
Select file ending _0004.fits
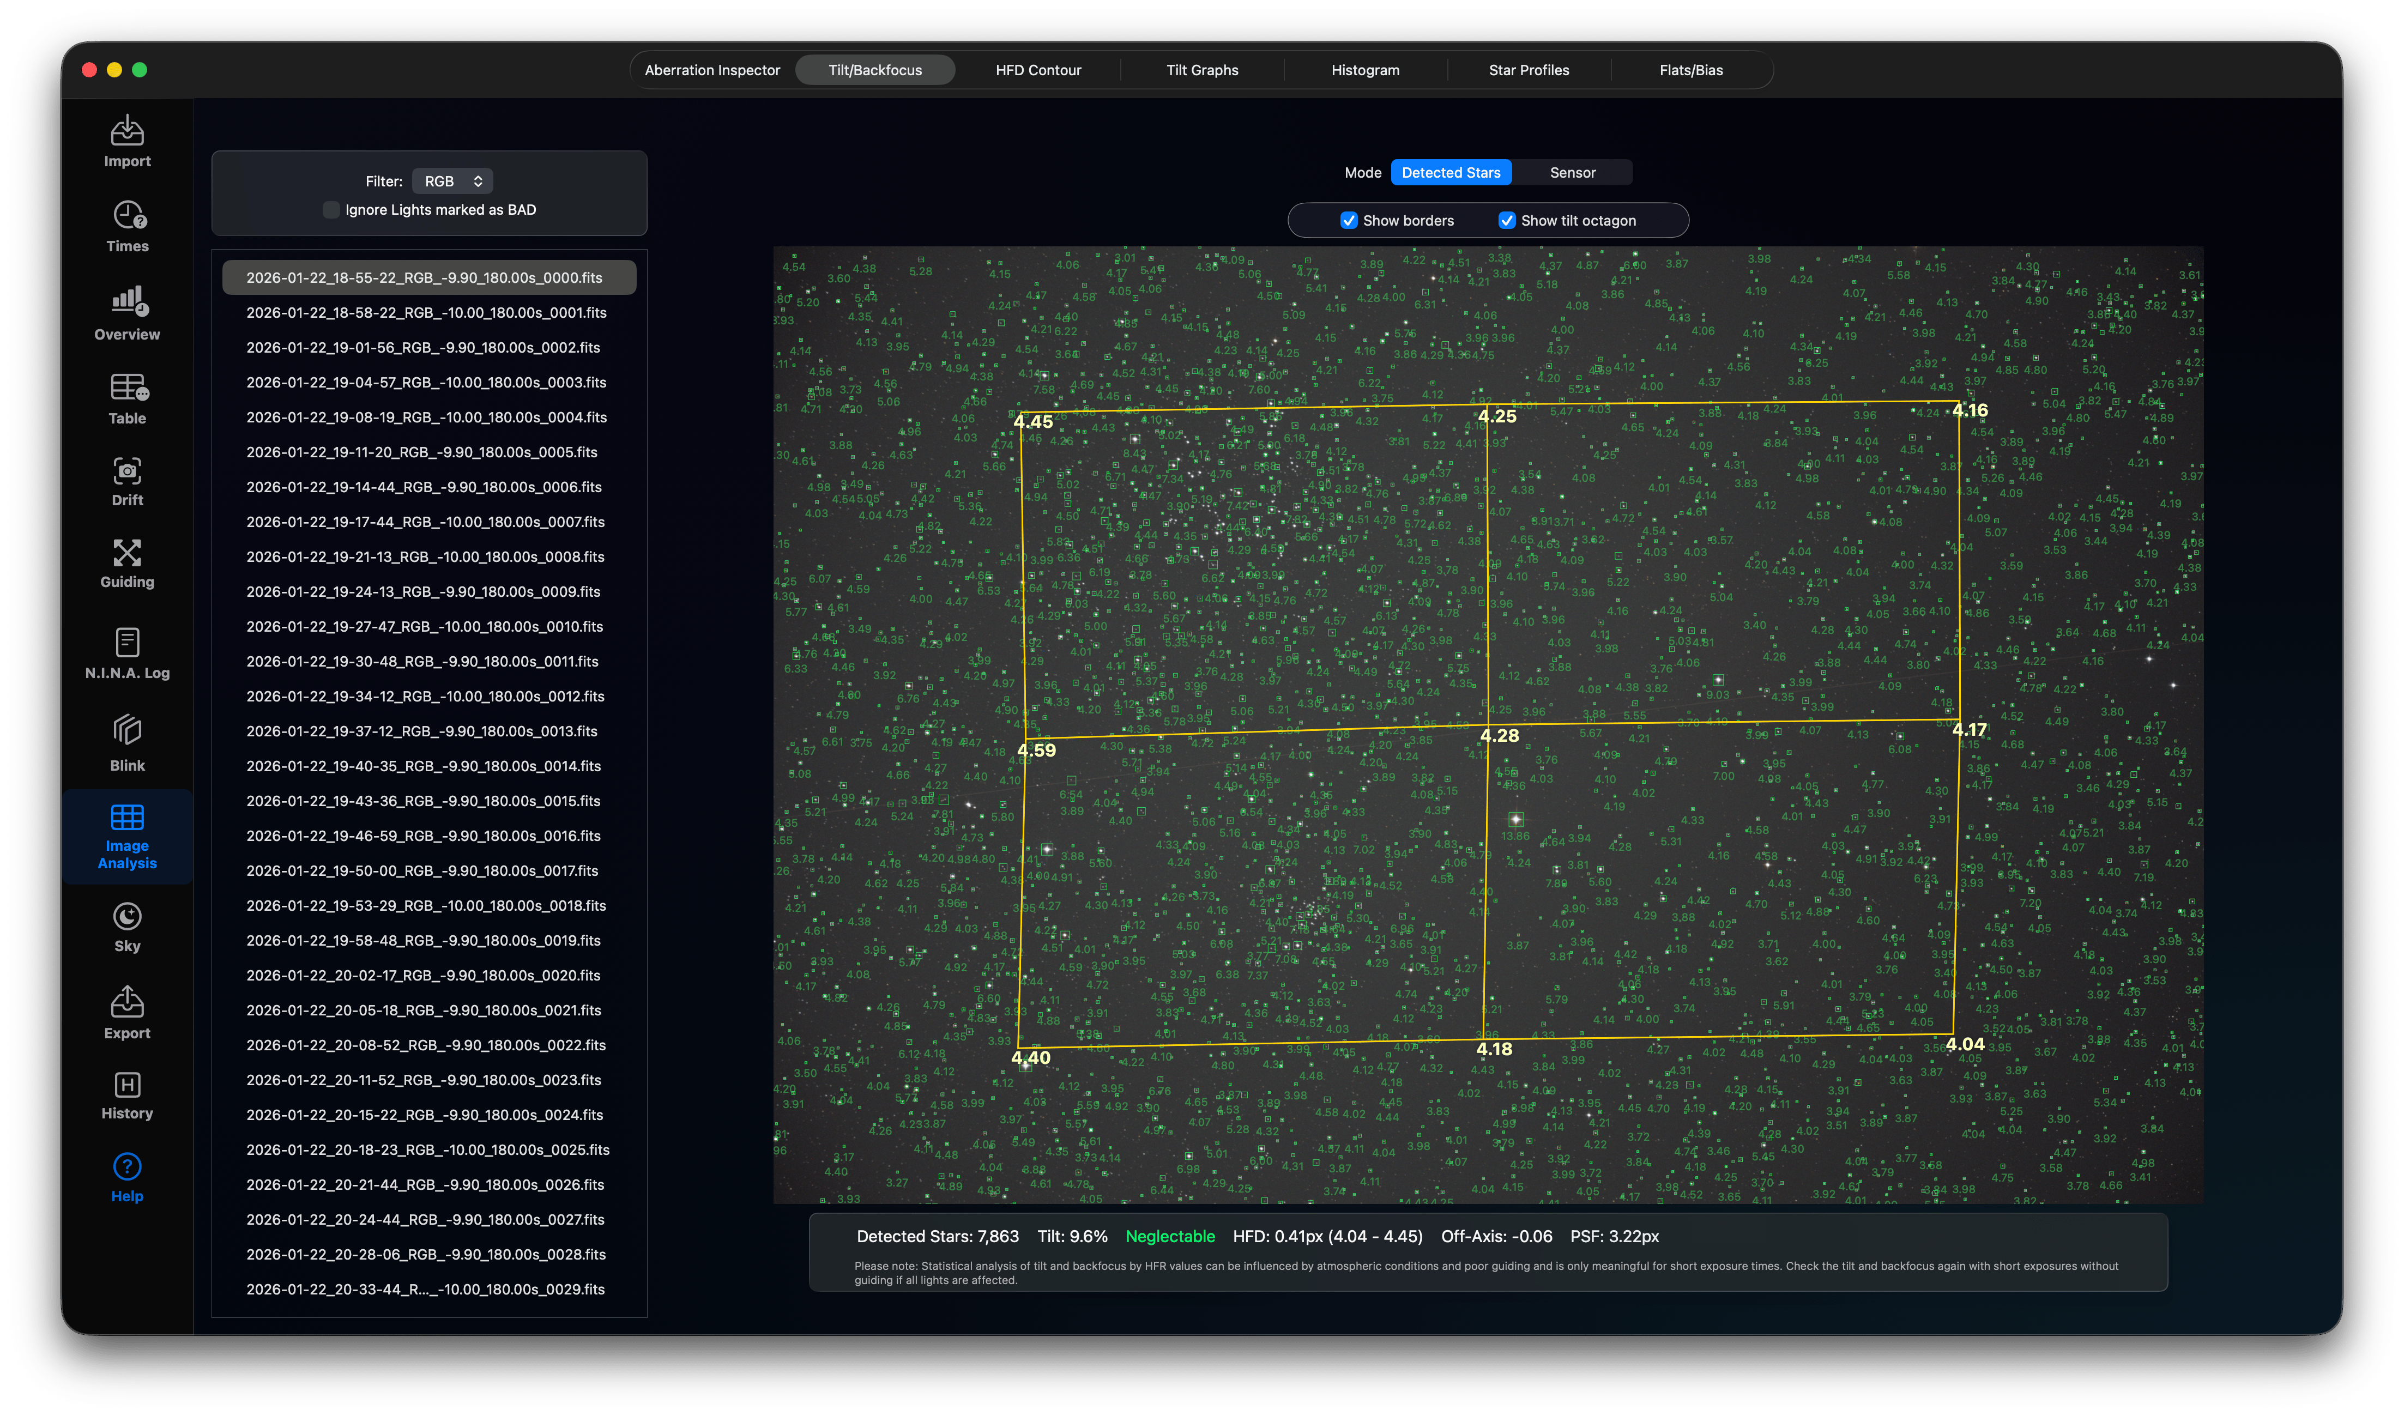coord(430,417)
